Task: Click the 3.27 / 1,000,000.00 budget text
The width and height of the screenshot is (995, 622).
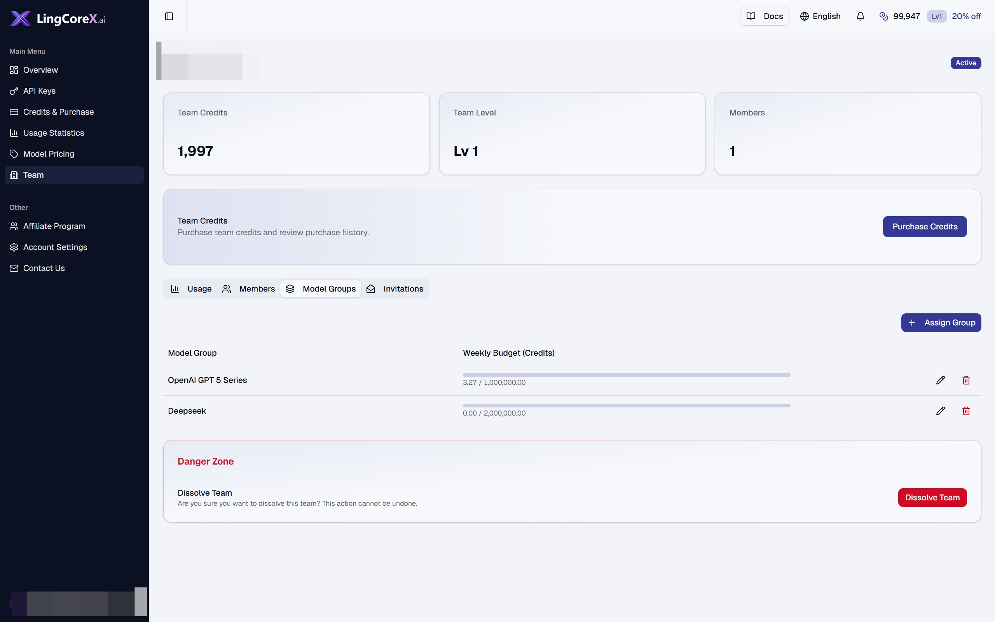Action: pos(494,382)
